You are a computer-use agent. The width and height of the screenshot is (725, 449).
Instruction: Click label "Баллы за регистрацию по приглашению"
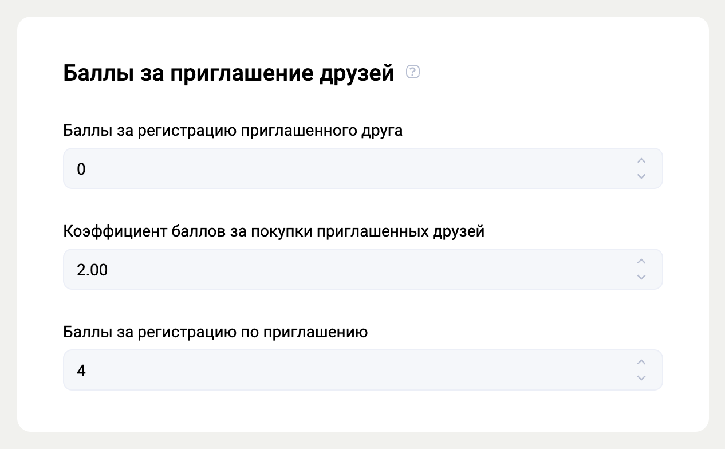[215, 332]
